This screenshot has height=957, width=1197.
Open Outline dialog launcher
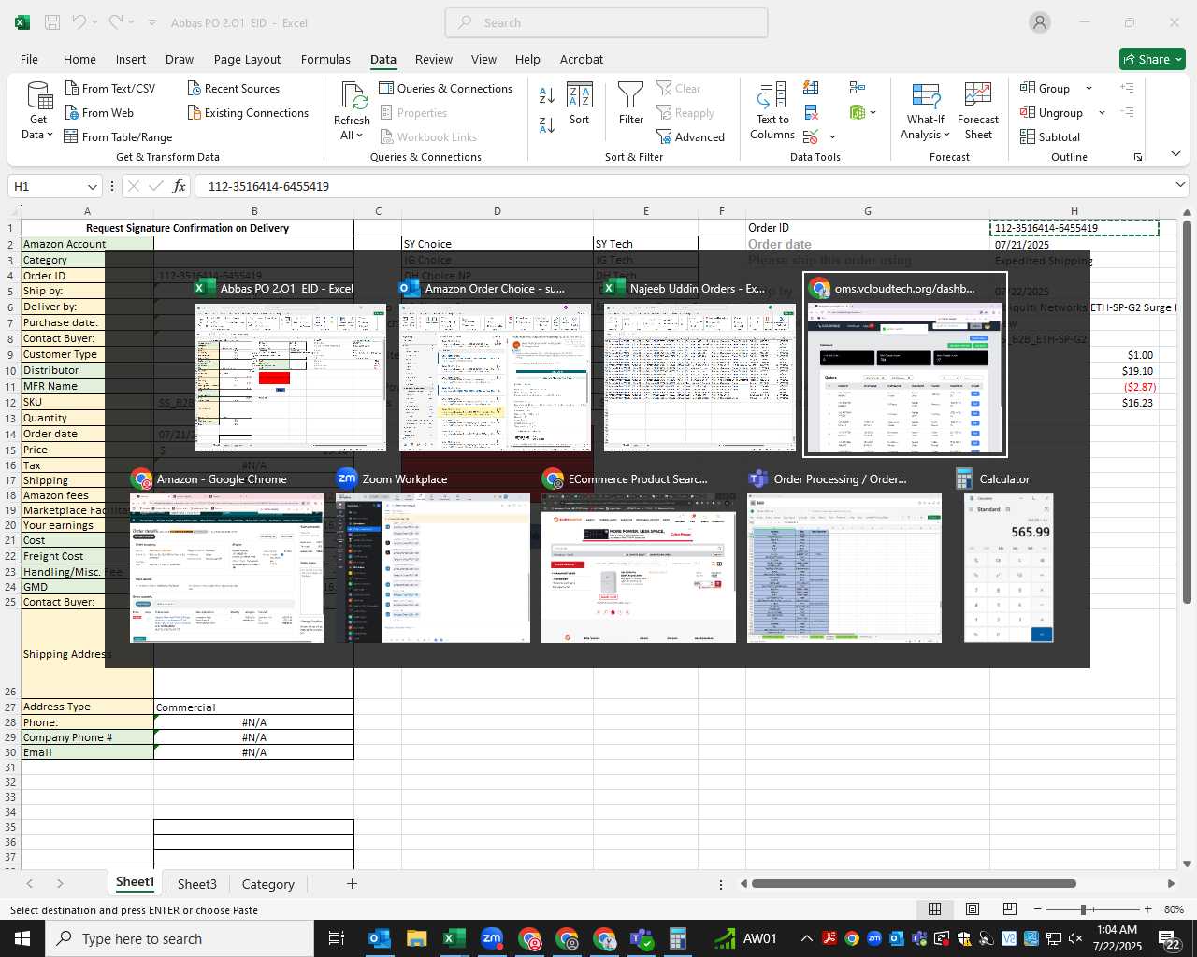click(x=1138, y=157)
